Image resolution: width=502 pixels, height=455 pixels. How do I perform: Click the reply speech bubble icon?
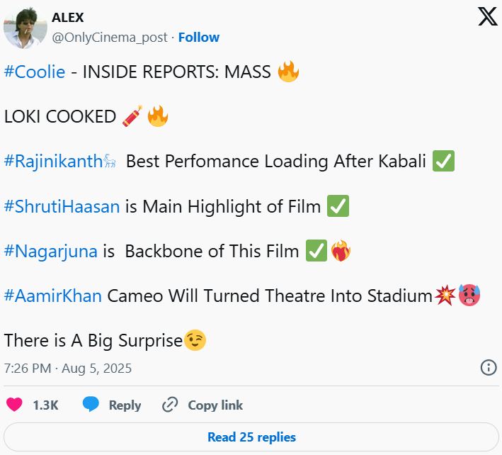click(x=91, y=405)
